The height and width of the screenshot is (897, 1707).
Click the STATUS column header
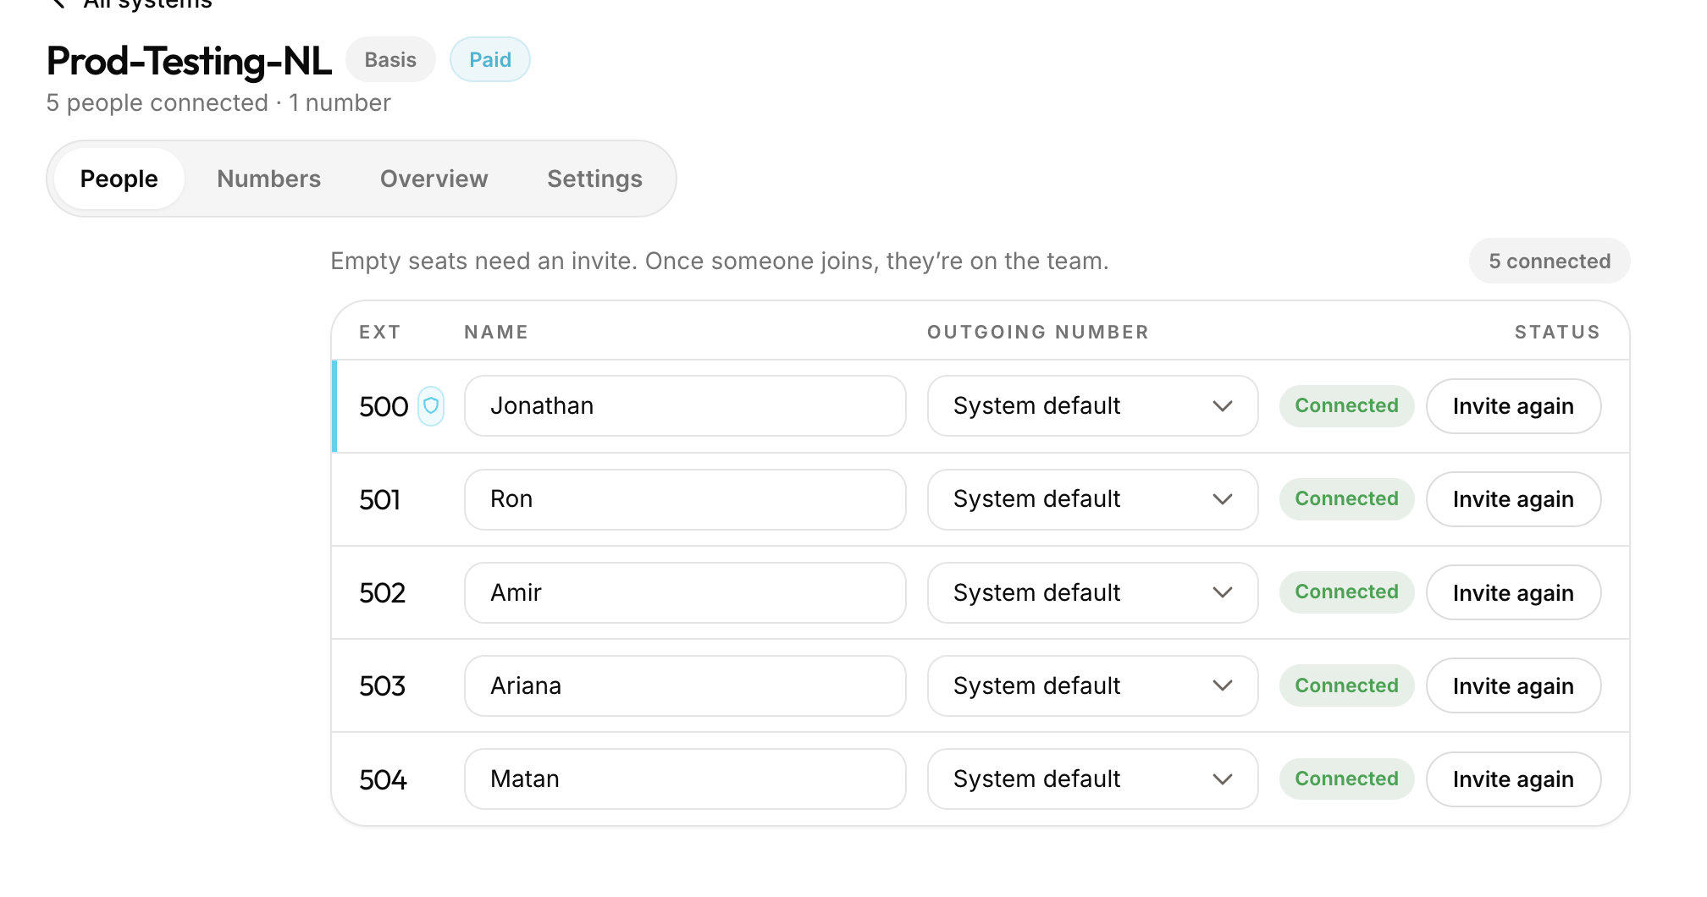click(1557, 332)
